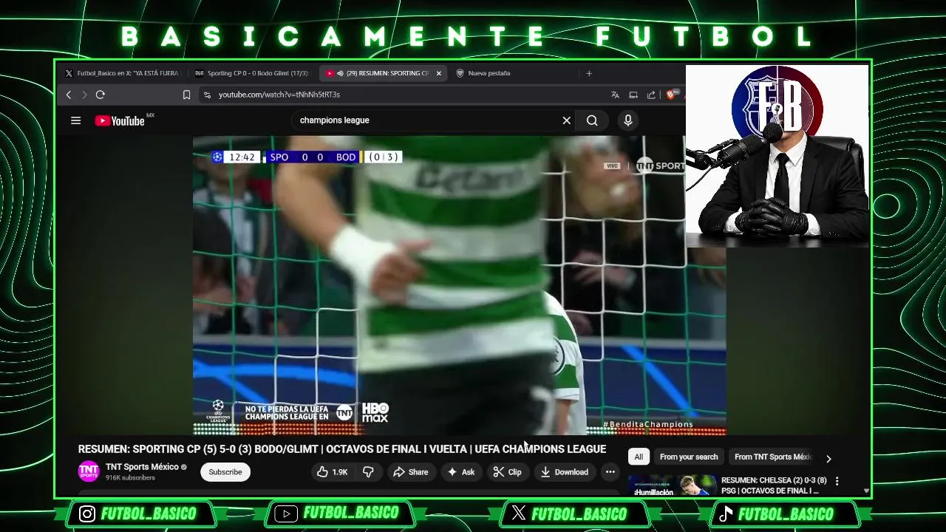
Task: Subscribe to TNT Sports México
Action: pyautogui.click(x=225, y=472)
